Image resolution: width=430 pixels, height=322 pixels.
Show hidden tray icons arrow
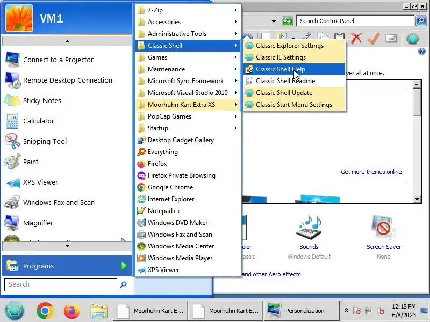tap(346, 310)
